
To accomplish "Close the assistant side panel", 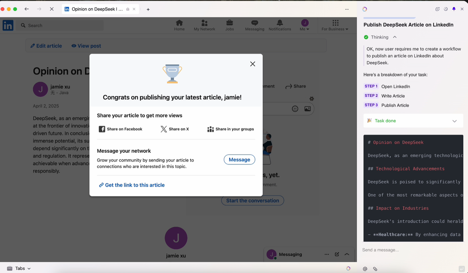I will click(x=462, y=9).
